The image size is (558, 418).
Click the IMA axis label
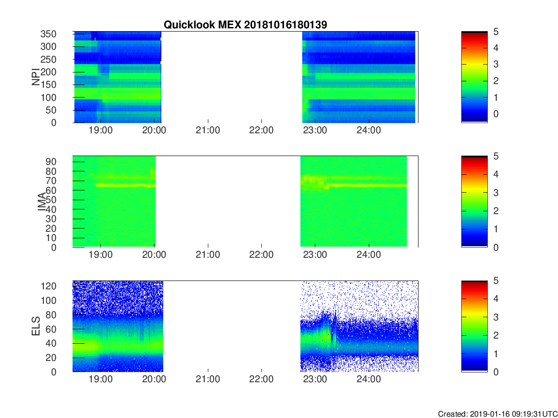[x=41, y=202]
